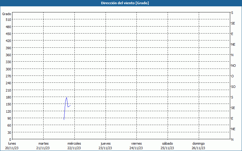
Task: Click the 'Grado' y-axis unit label
Action: tap(7, 14)
